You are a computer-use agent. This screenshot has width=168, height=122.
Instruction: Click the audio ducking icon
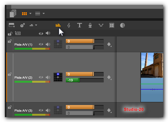click(101, 25)
